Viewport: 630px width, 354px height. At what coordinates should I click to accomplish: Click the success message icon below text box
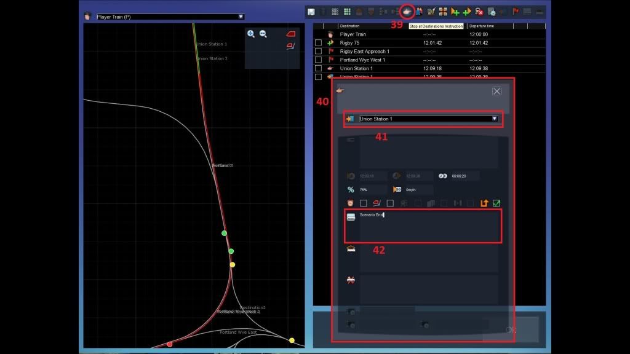(x=351, y=249)
